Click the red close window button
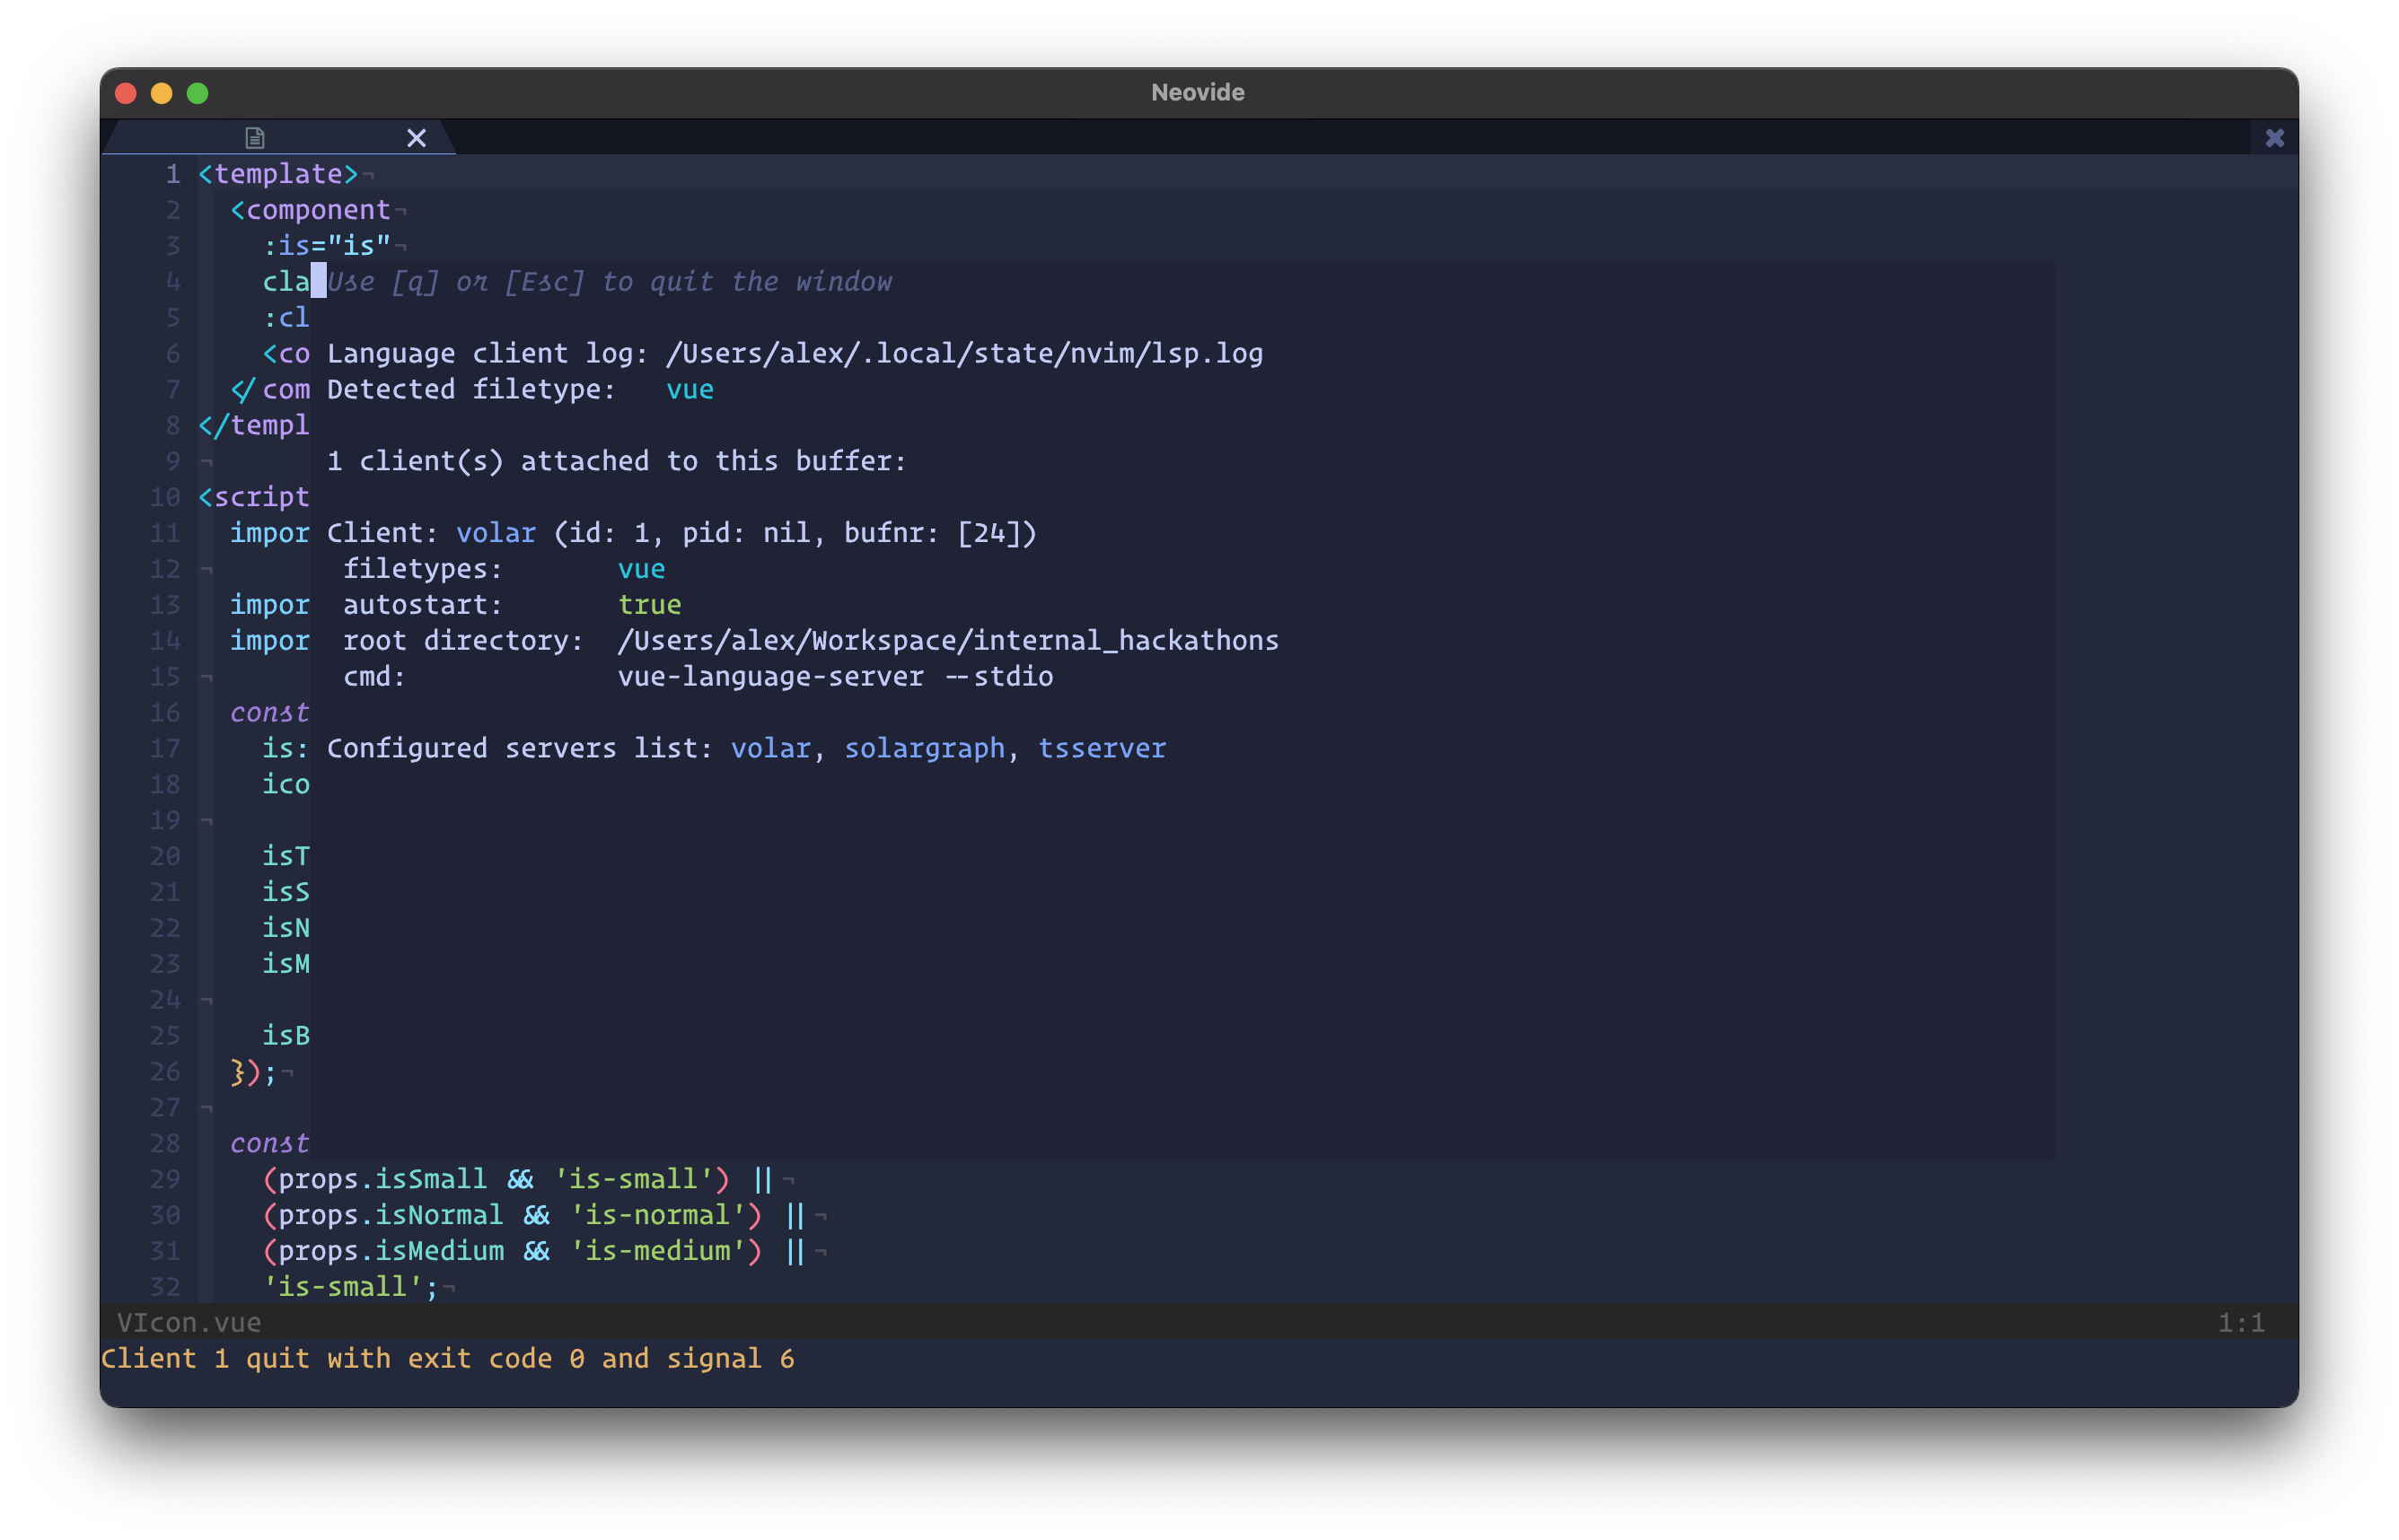 click(126, 93)
